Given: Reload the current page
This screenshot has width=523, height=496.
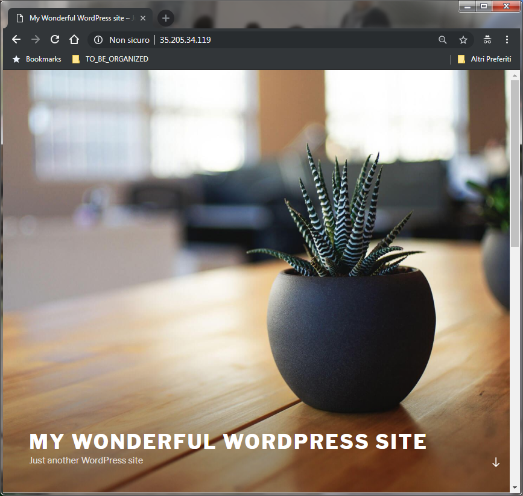Looking at the screenshot, I should point(55,40).
